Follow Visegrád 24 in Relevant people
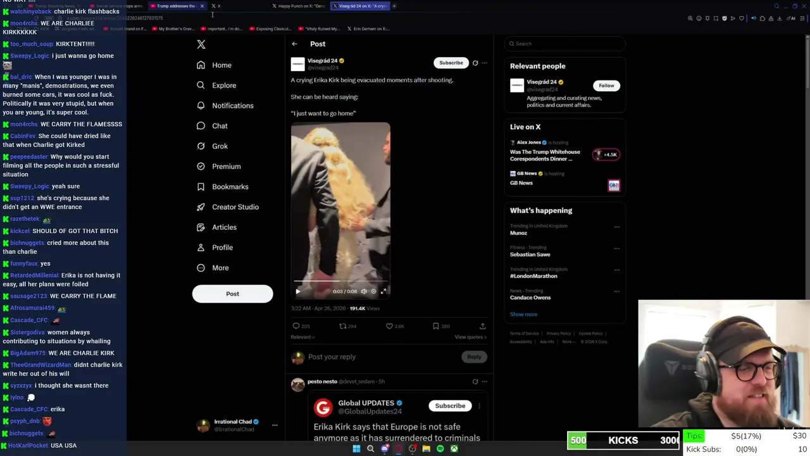The width and height of the screenshot is (810, 456). tap(606, 85)
